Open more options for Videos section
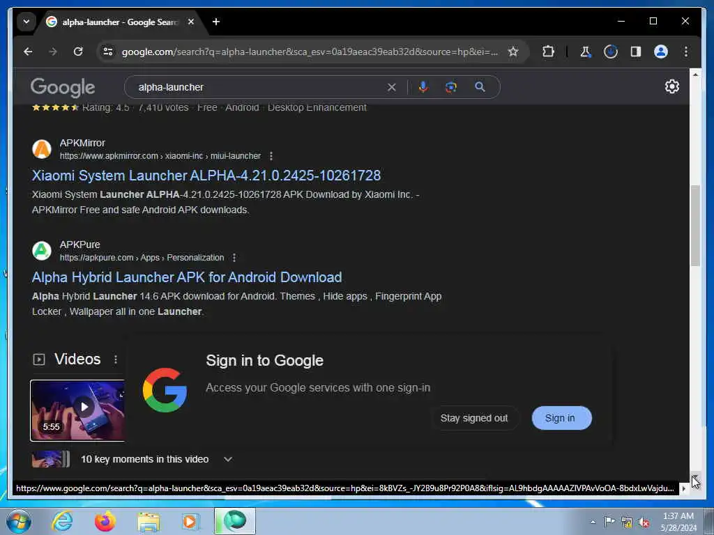Screen dimensions: 714x535 (x=116, y=359)
